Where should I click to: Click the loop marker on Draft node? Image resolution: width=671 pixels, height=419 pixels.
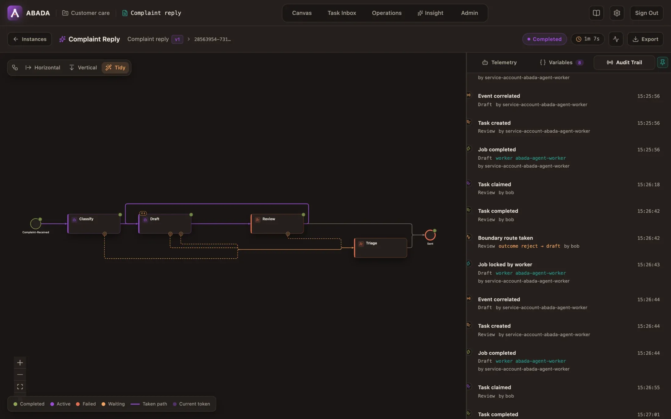[143, 213]
